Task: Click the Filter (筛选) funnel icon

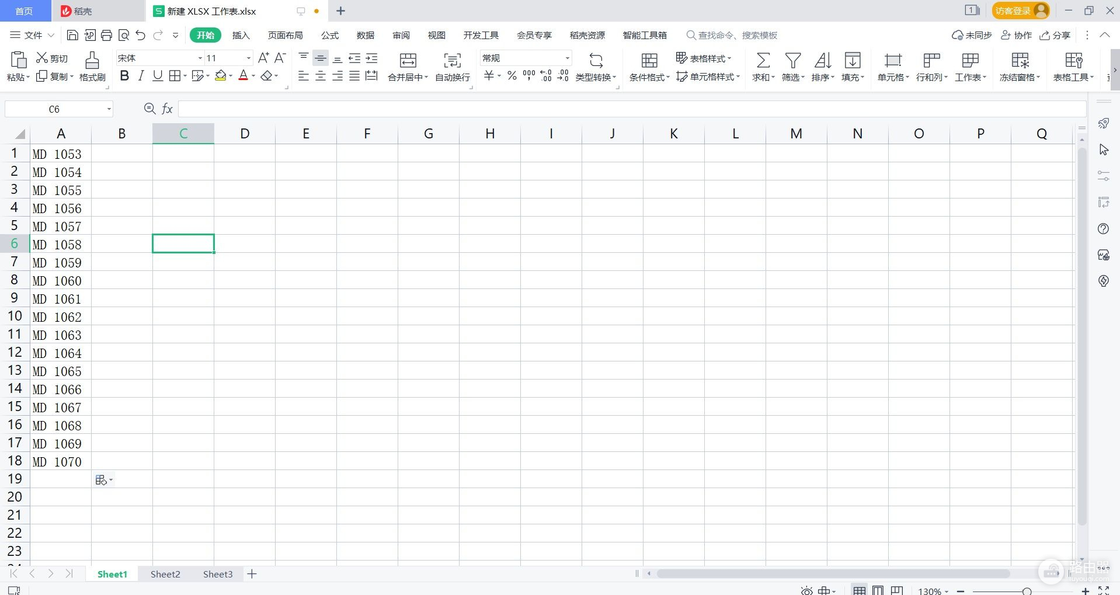Action: pos(793,60)
